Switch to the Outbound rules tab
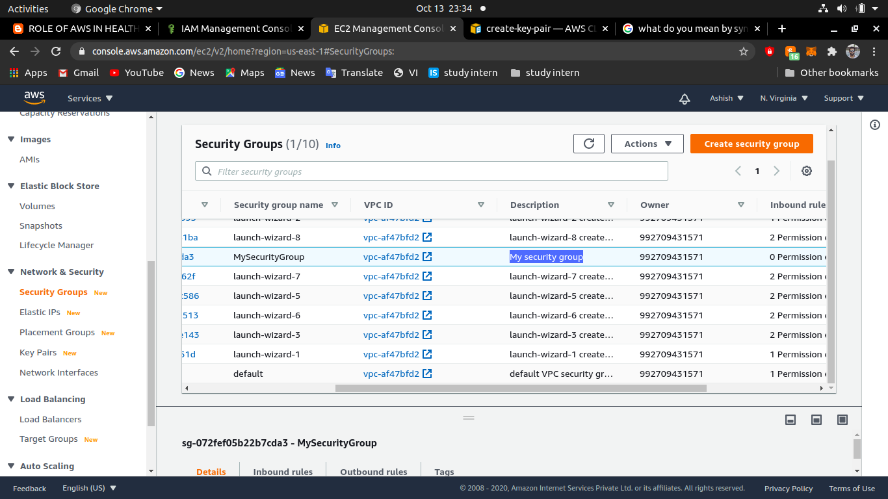Screen dimensions: 888x499 (x=374, y=472)
